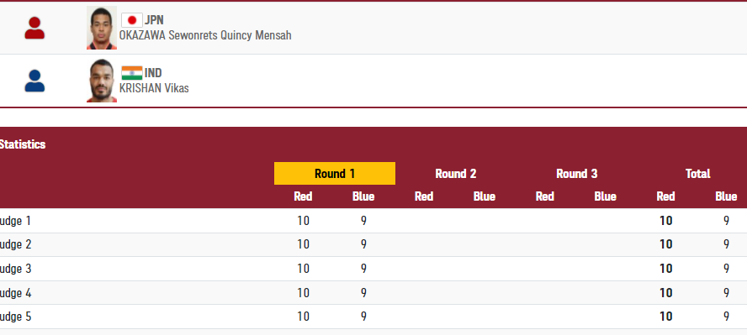This screenshot has height=335, width=747.
Task: Switch to the Round 2 tab
Action: [455, 174]
